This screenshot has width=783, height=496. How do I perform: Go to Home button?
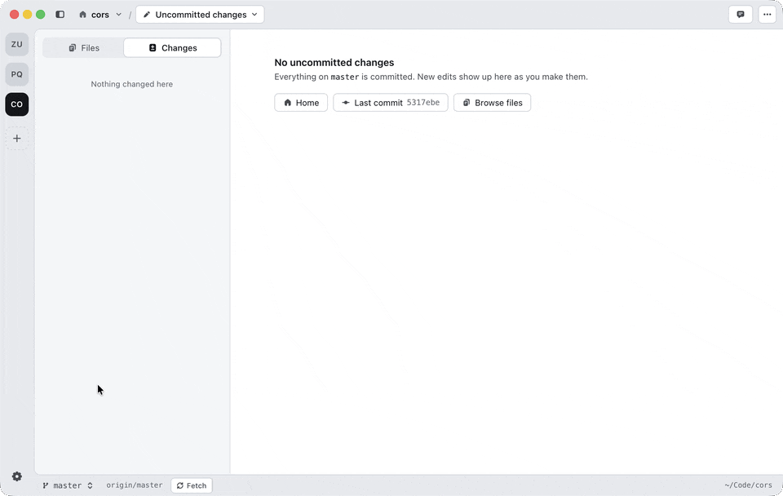tap(301, 103)
